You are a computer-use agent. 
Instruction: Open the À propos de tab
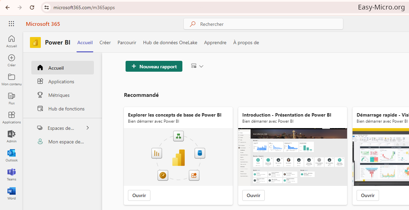(x=246, y=43)
